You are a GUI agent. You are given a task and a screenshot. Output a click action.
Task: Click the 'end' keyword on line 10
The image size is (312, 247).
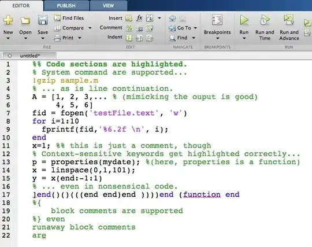click(39, 138)
